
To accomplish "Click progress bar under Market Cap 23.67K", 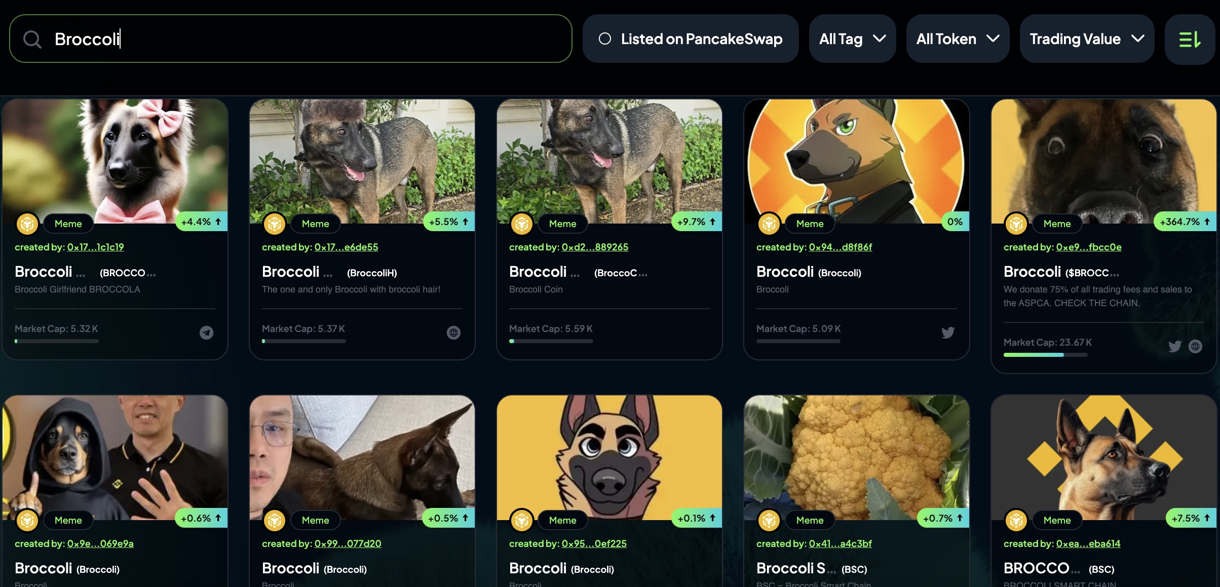I will tap(1045, 355).
